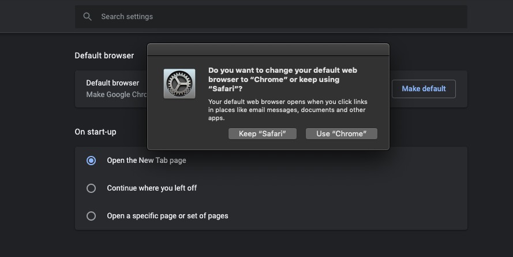This screenshot has width=513, height=257.
Task: Click the magnifier icon in search bar
Action: click(x=87, y=17)
